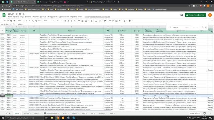
Task: Open the all sheets list
Action: 10,113
